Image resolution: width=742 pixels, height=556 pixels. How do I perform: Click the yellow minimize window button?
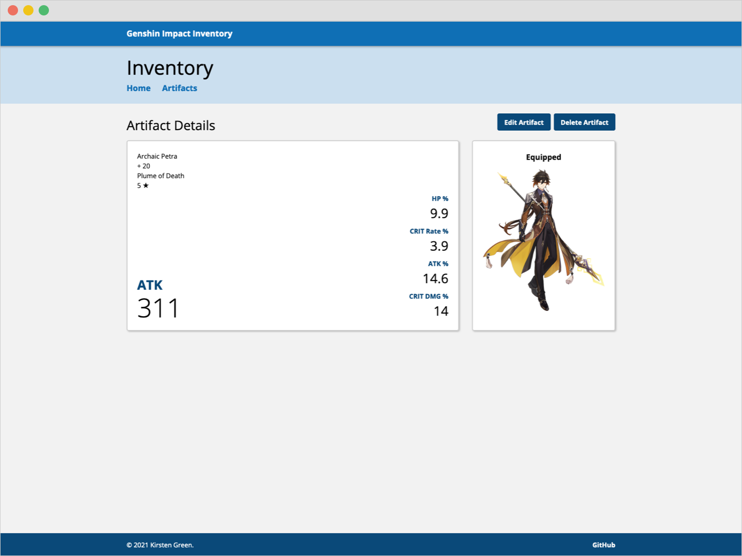point(28,10)
